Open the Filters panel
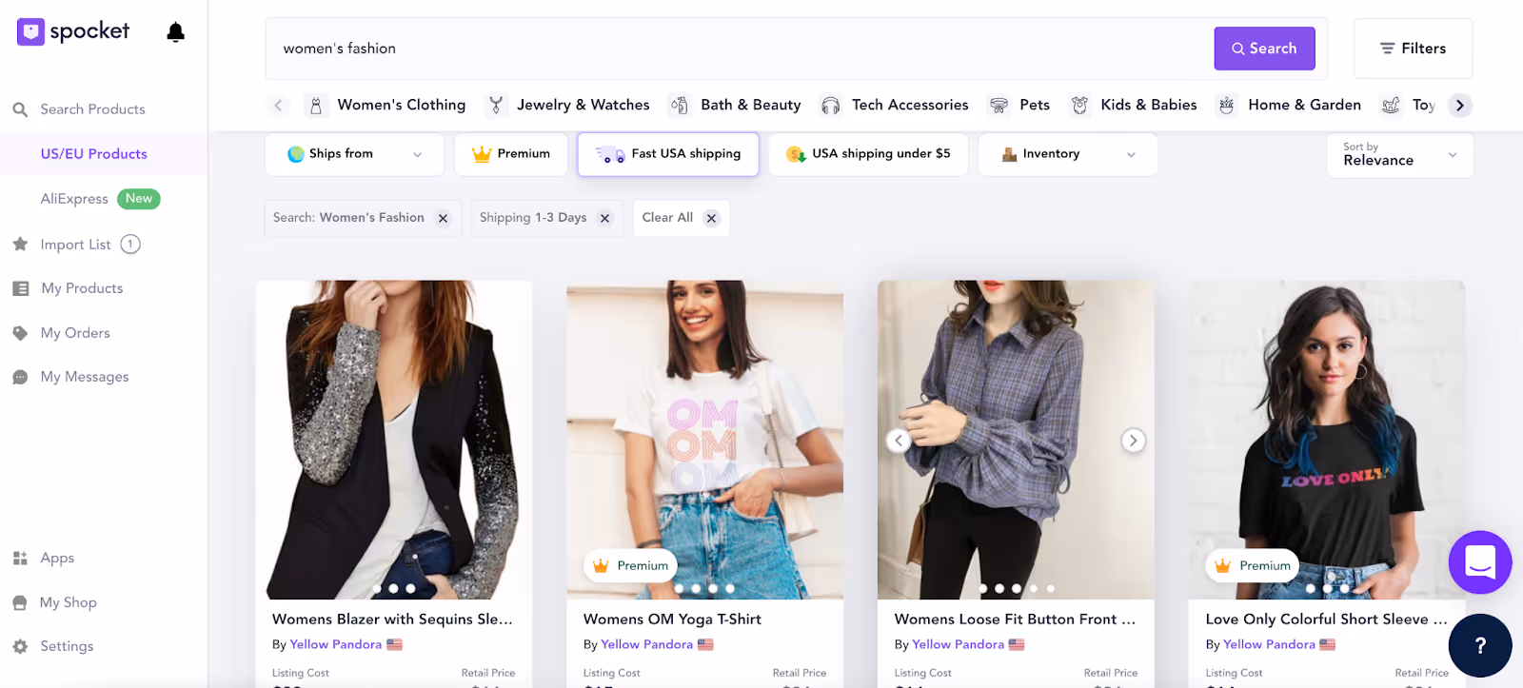The image size is (1523, 688). tap(1413, 49)
